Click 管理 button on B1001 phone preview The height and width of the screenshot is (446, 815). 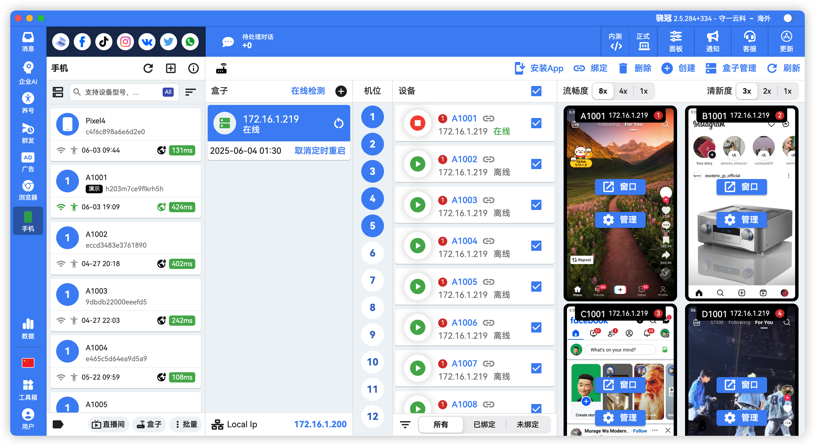pos(741,220)
